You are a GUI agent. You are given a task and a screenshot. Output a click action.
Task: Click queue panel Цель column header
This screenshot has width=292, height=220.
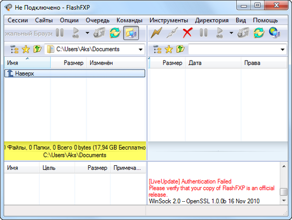coord(57,168)
